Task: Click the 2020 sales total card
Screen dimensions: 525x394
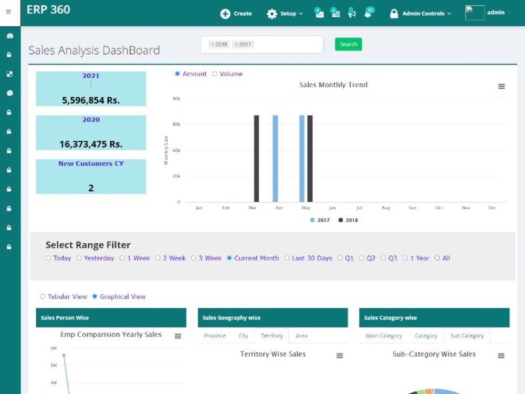Action: [x=91, y=133]
